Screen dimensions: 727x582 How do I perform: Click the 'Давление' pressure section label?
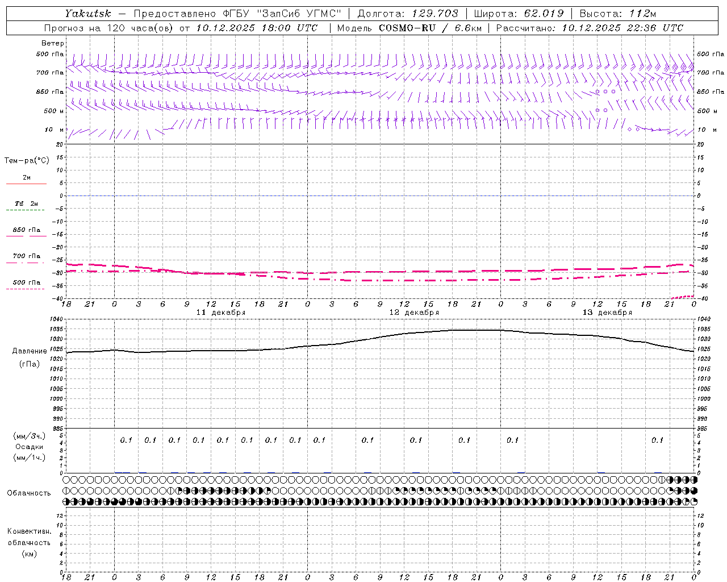click(x=30, y=351)
